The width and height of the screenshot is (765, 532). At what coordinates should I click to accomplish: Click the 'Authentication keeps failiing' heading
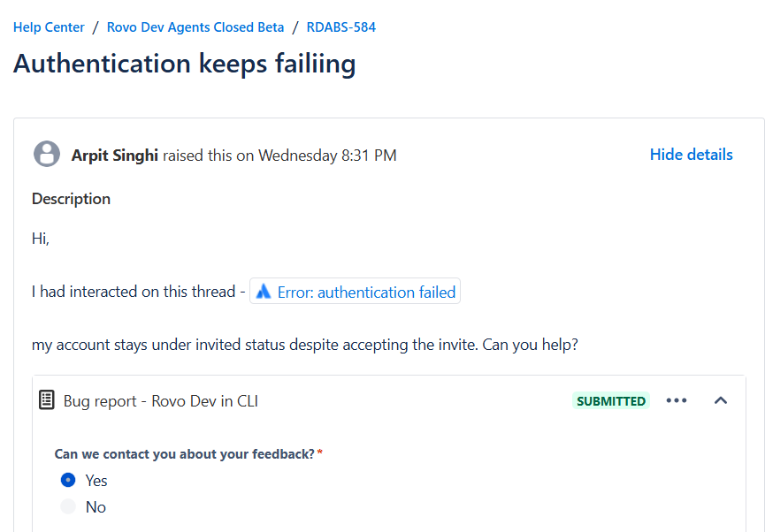point(185,64)
